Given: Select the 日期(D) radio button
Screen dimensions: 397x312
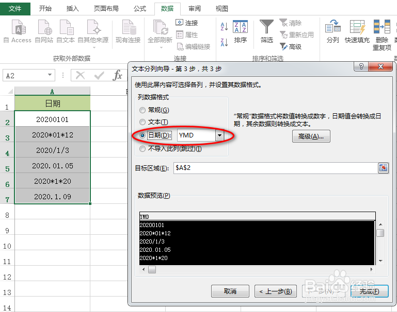Looking at the screenshot, I should (x=142, y=135).
